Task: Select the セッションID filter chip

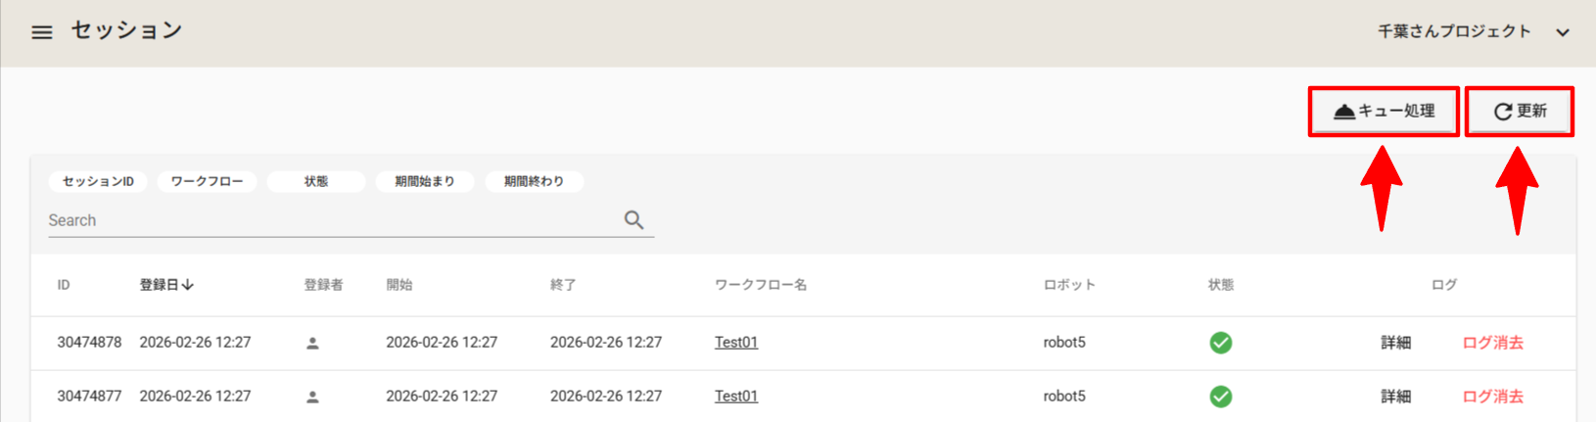Action: 98,181
